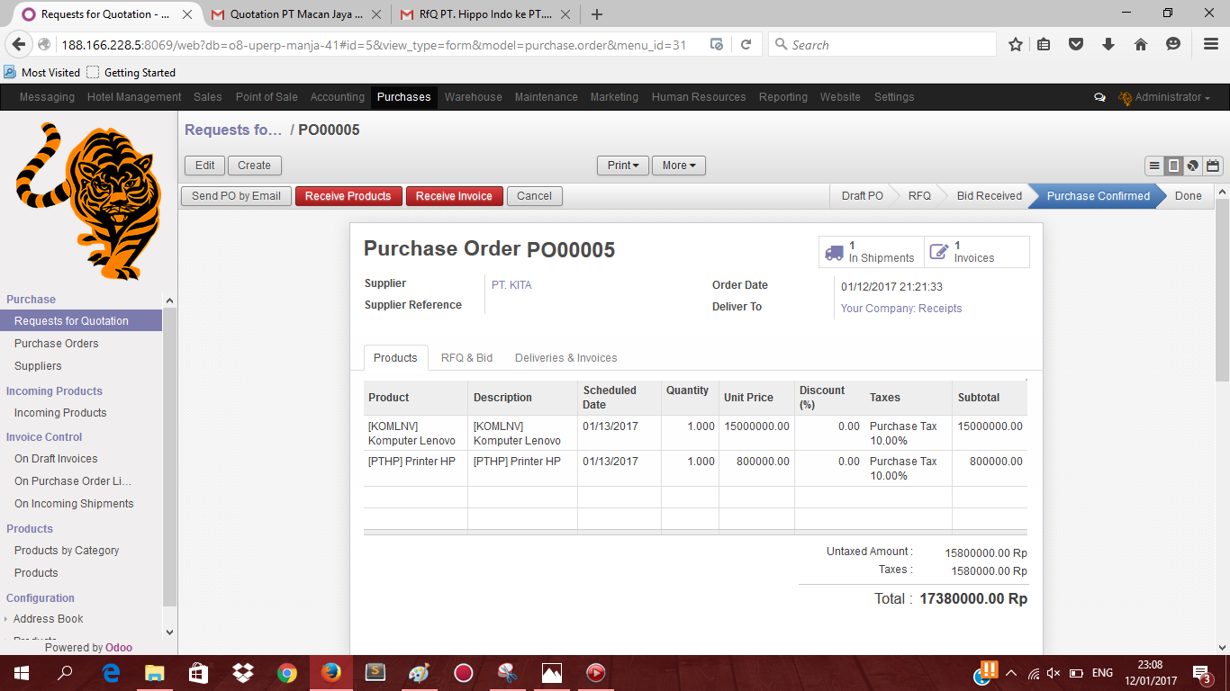Click the Firefox search box
Screen dimensions: 1230x691
[882, 44]
